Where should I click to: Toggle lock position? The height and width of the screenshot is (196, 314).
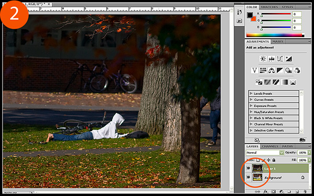[269, 160]
